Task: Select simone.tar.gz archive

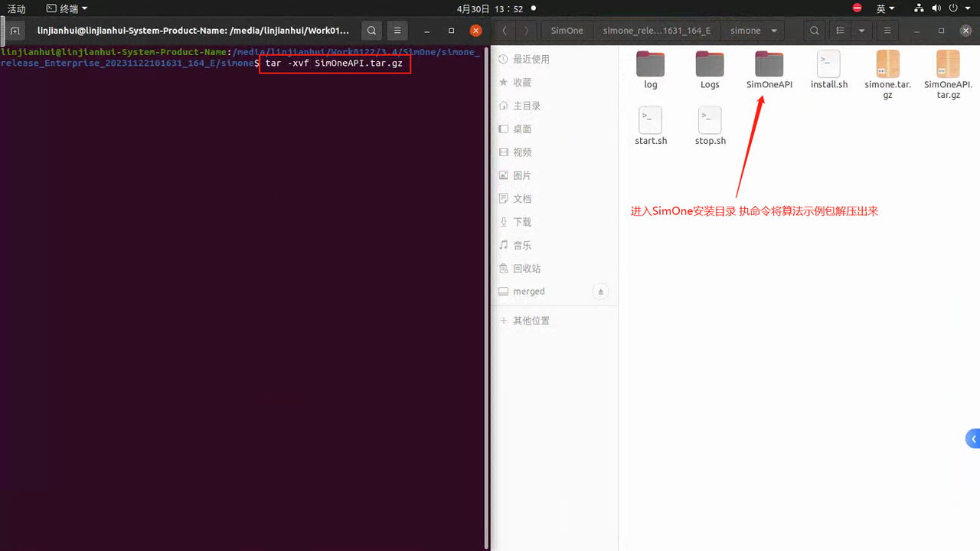Action: click(887, 74)
